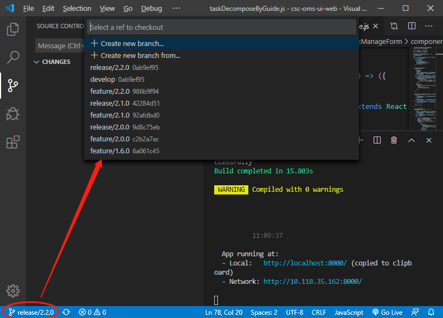Choose develop branch in list
The image size is (443, 318).
(x=221, y=79)
